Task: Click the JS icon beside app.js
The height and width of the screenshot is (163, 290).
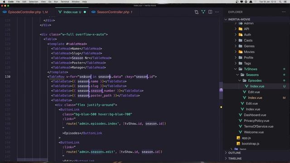Action: pyautogui.click(x=238, y=138)
